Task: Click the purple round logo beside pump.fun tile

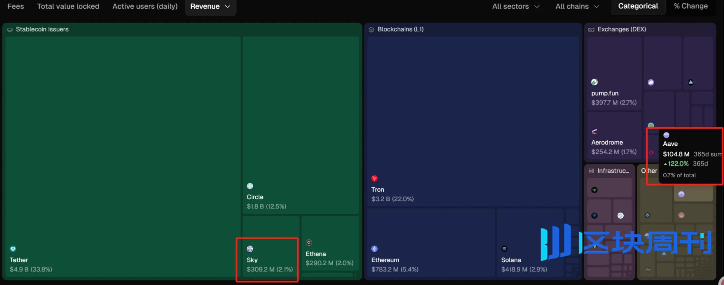Action: tap(651, 82)
